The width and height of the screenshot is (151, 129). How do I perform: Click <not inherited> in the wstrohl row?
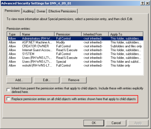(x=93, y=65)
